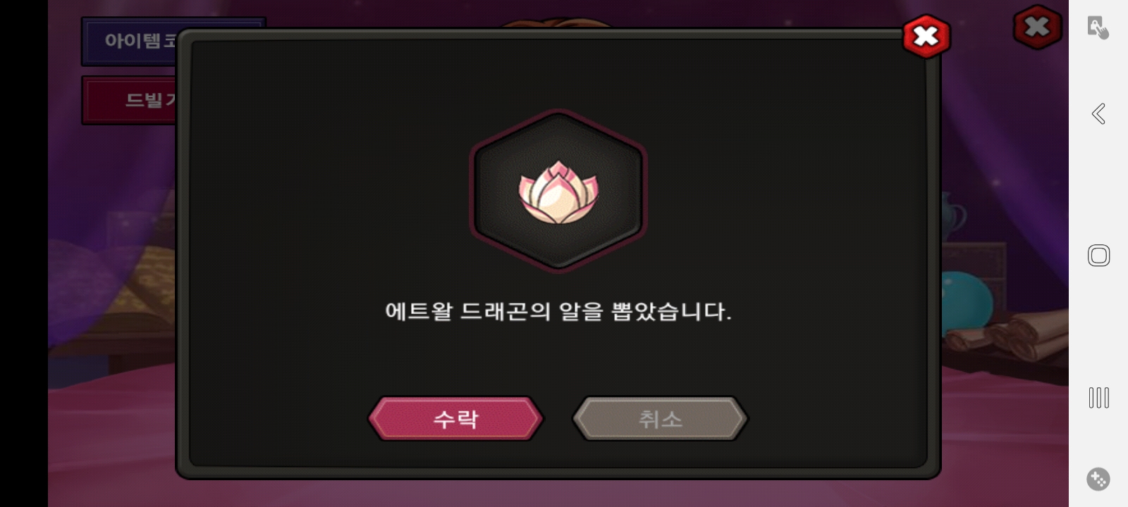Open the game controller tools icon
The width and height of the screenshot is (1128, 507).
(x=1098, y=479)
